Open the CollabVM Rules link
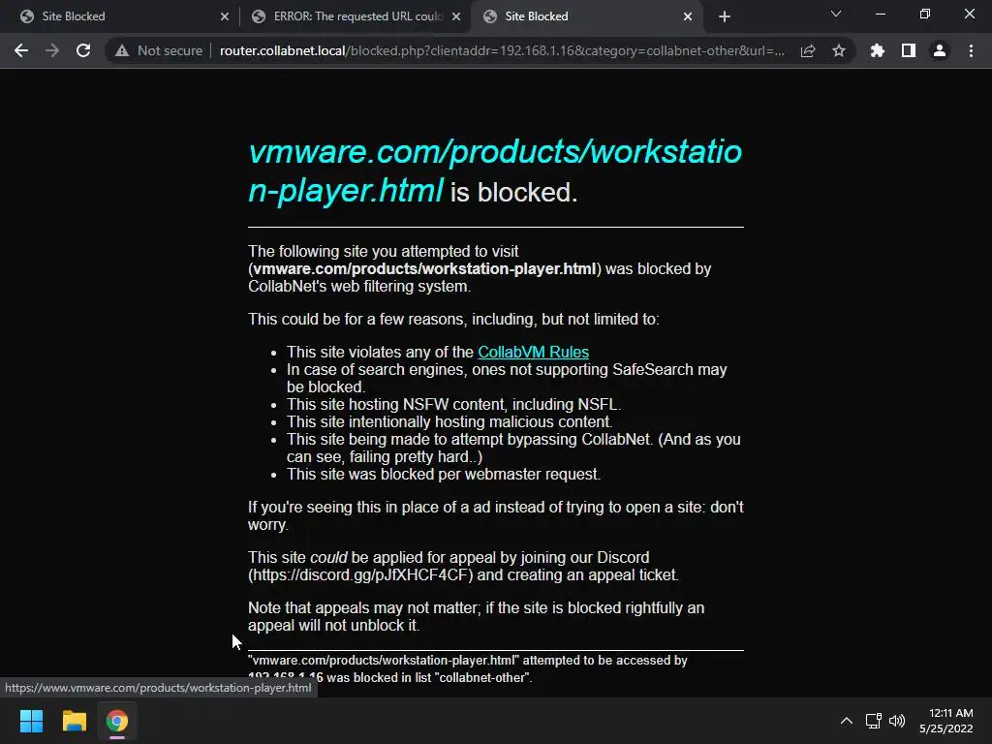 pyautogui.click(x=533, y=352)
